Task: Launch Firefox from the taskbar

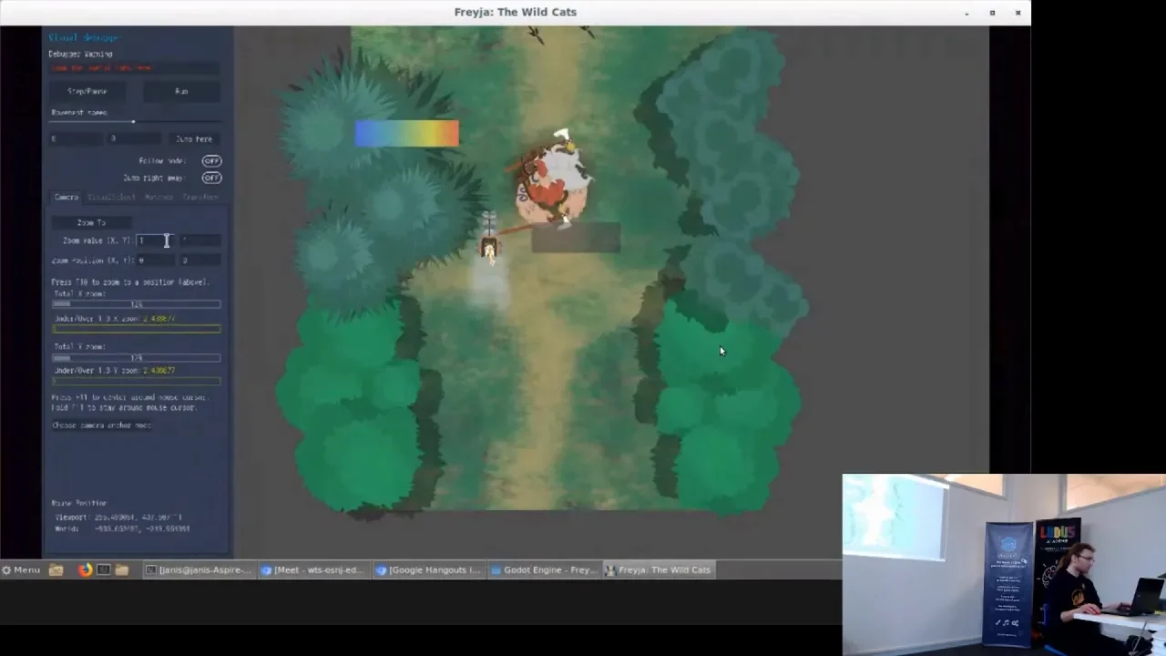Action: (85, 569)
